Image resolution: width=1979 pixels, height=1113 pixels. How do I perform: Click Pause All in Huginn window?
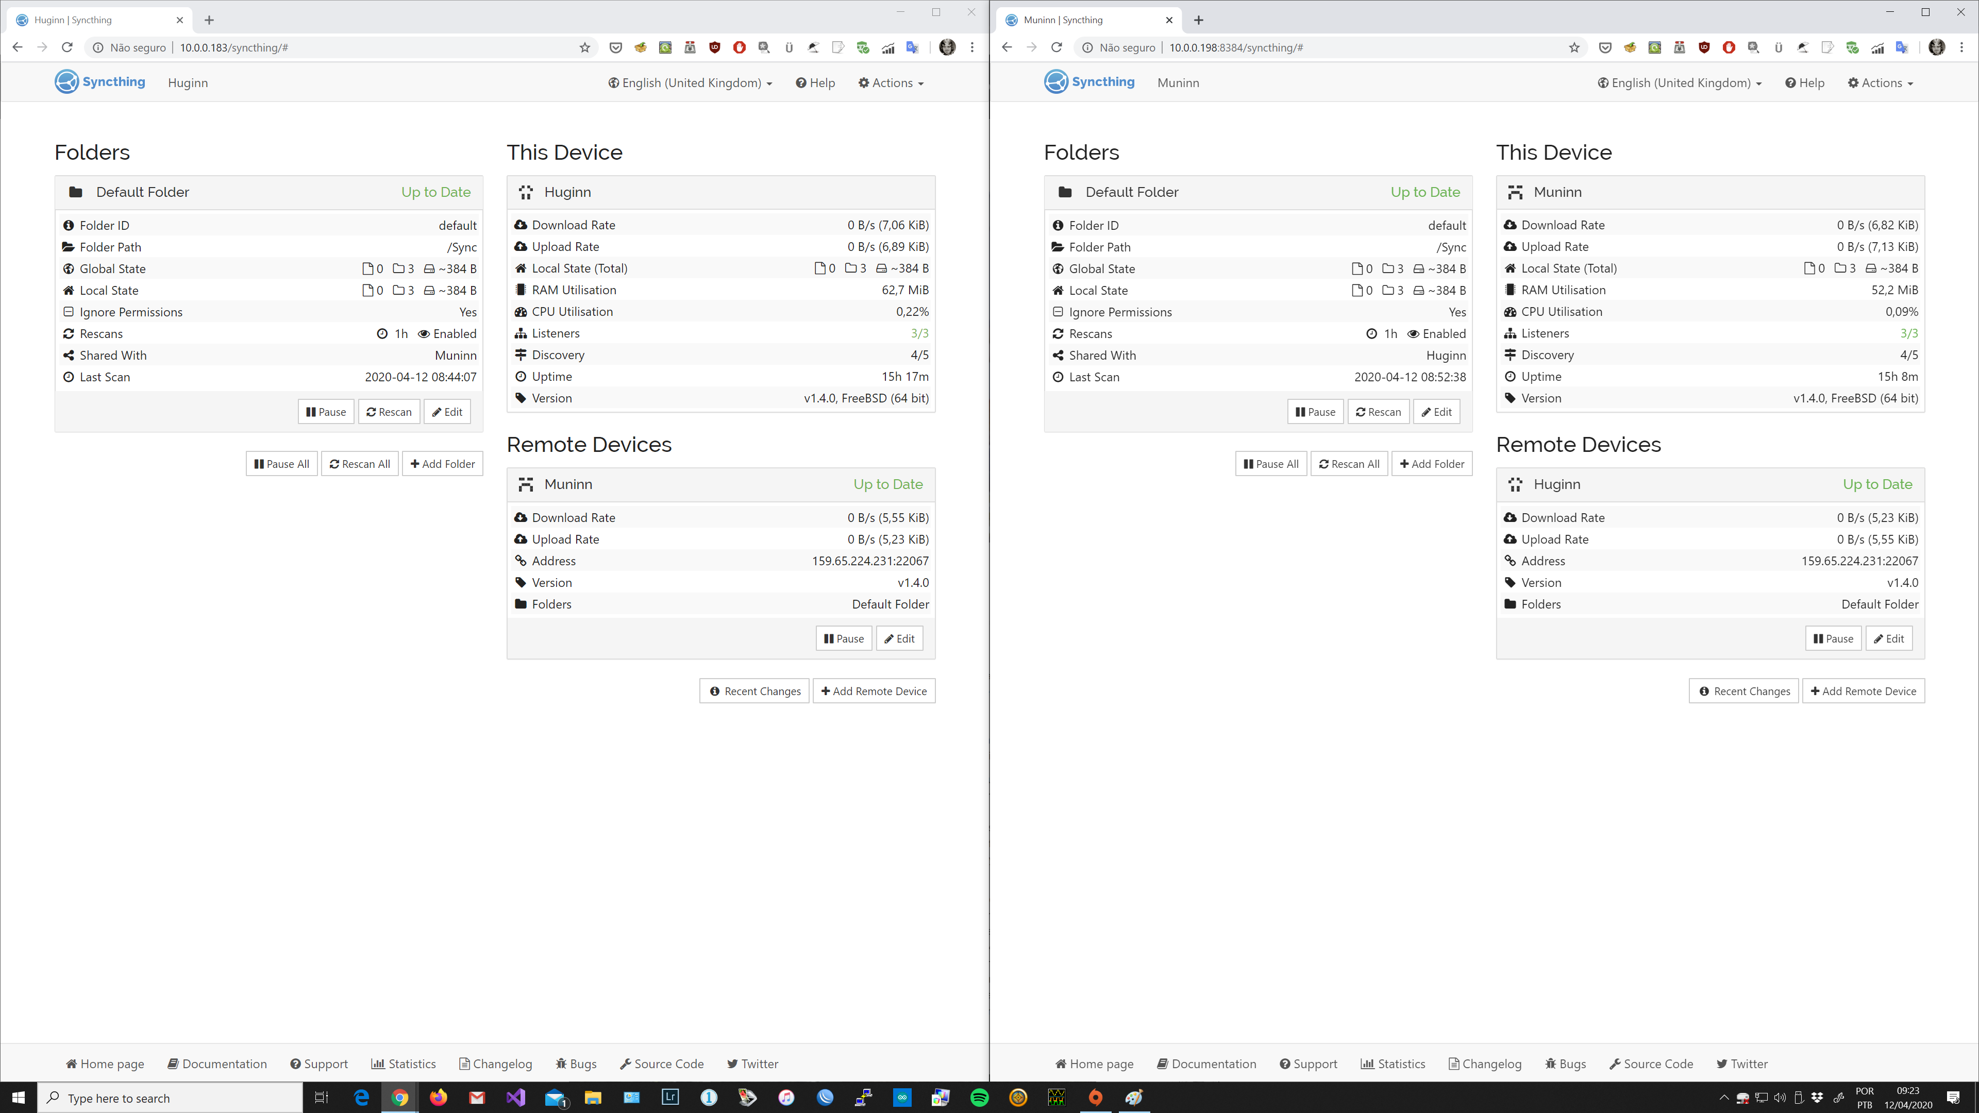(x=281, y=464)
